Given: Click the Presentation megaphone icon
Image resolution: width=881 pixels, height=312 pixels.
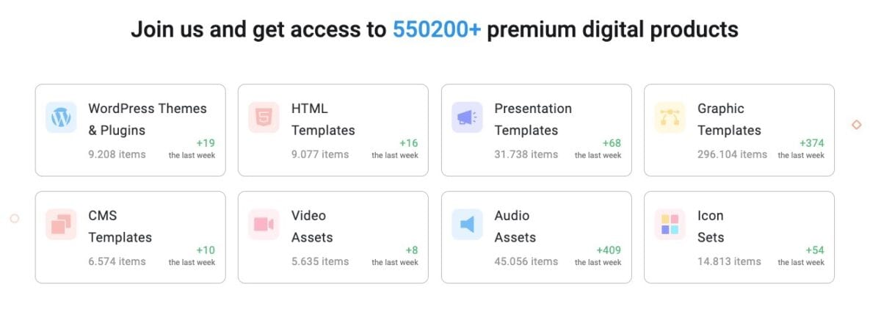Looking at the screenshot, I should [467, 117].
